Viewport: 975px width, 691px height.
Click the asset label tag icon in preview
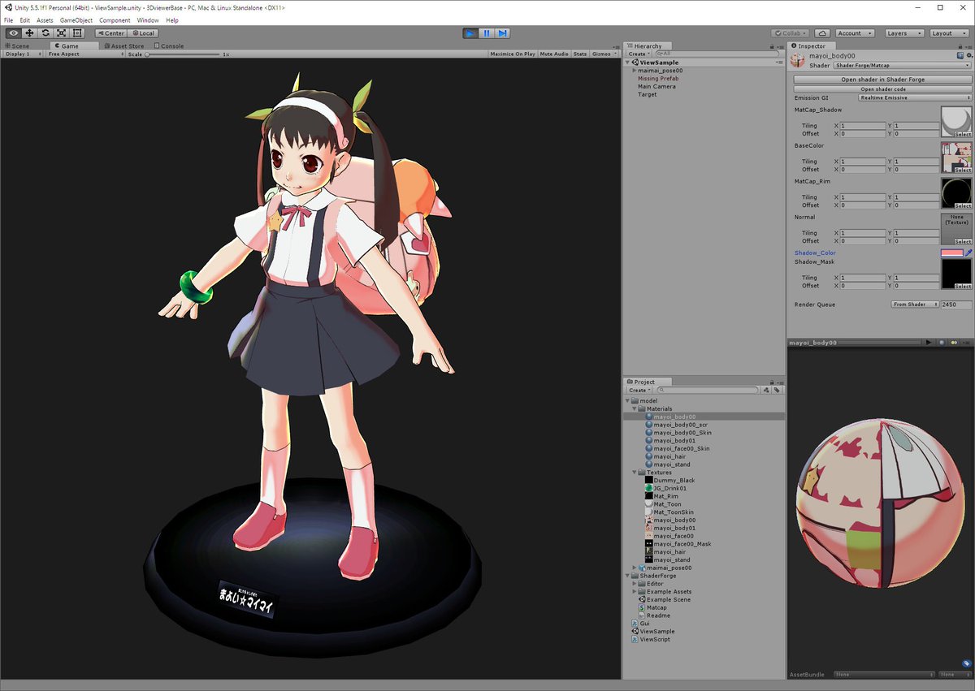pyautogui.click(x=966, y=663)
